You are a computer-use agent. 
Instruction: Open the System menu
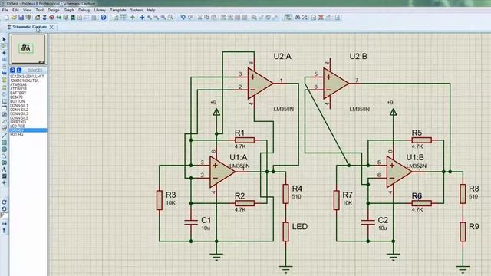[x=137, y=10]
